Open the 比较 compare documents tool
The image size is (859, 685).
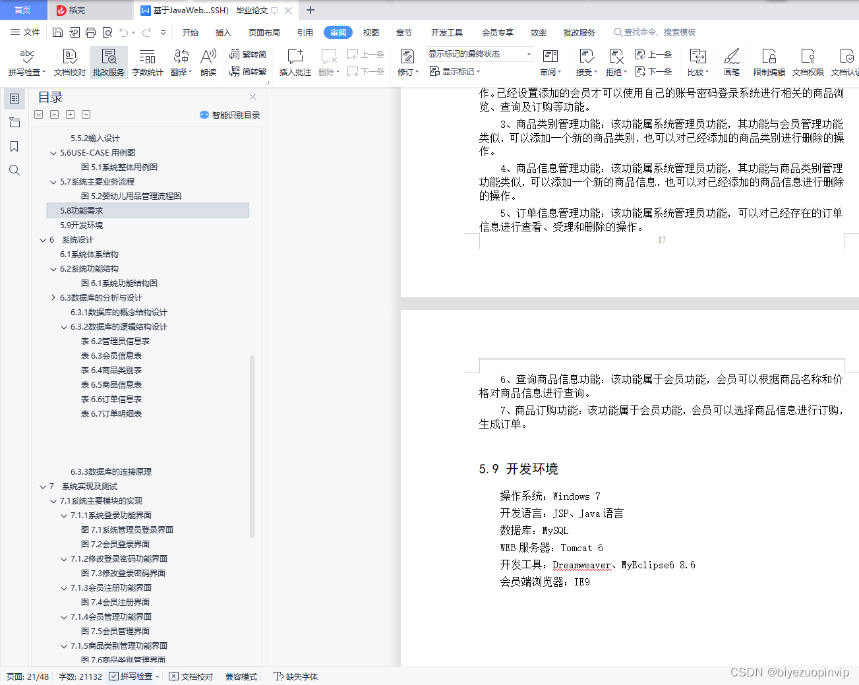coord(697,63)
